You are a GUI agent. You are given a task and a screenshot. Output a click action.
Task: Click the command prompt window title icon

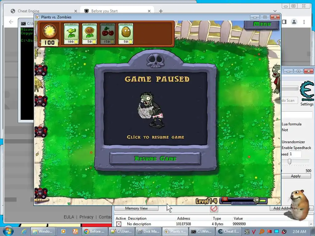coord(23,24)
